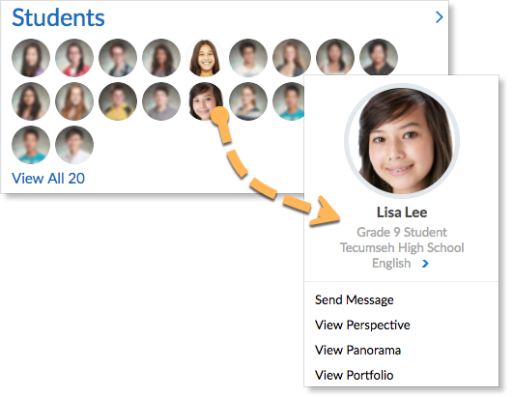Image resolution: width=513 pixels, height=397 pixels.
Task: Select first student avatar in top row
Action: point(31,58)
